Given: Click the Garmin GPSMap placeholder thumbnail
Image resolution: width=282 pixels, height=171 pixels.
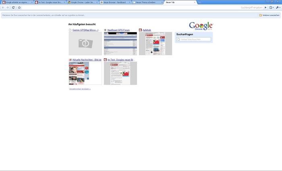Looking at the screenshot, I should click(85, 43).
